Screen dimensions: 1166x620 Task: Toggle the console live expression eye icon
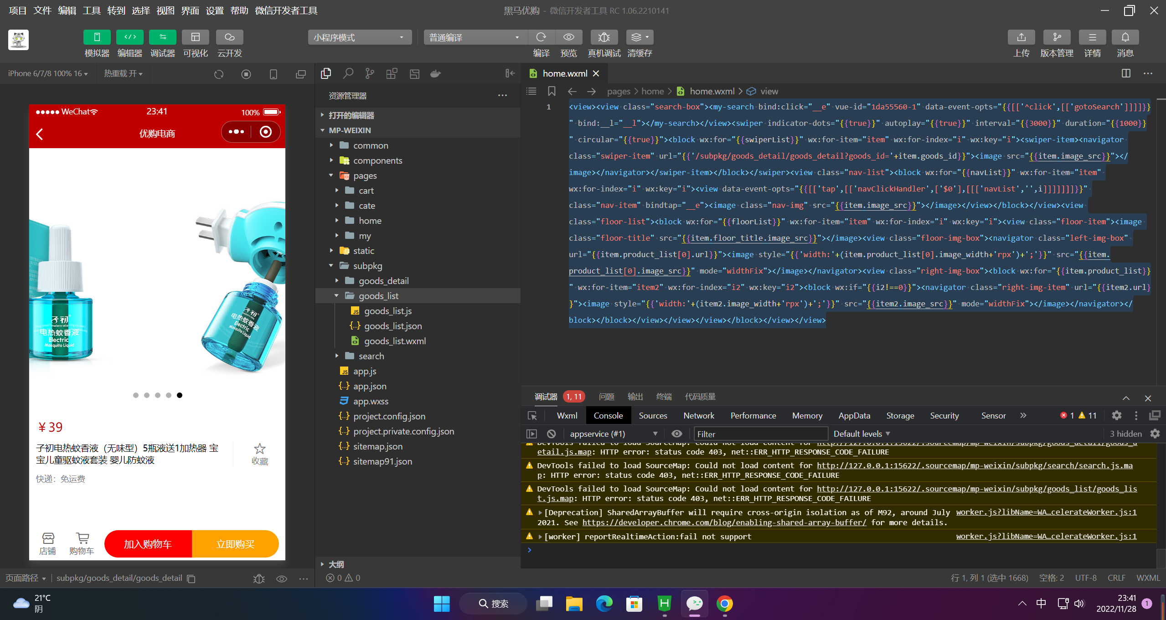[677, 434]
